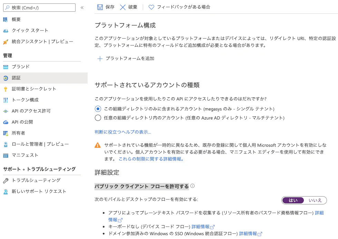Collapse the sidebar with double chevron
The height and width of the screenshot is (239, 338).
coord(82,8)
